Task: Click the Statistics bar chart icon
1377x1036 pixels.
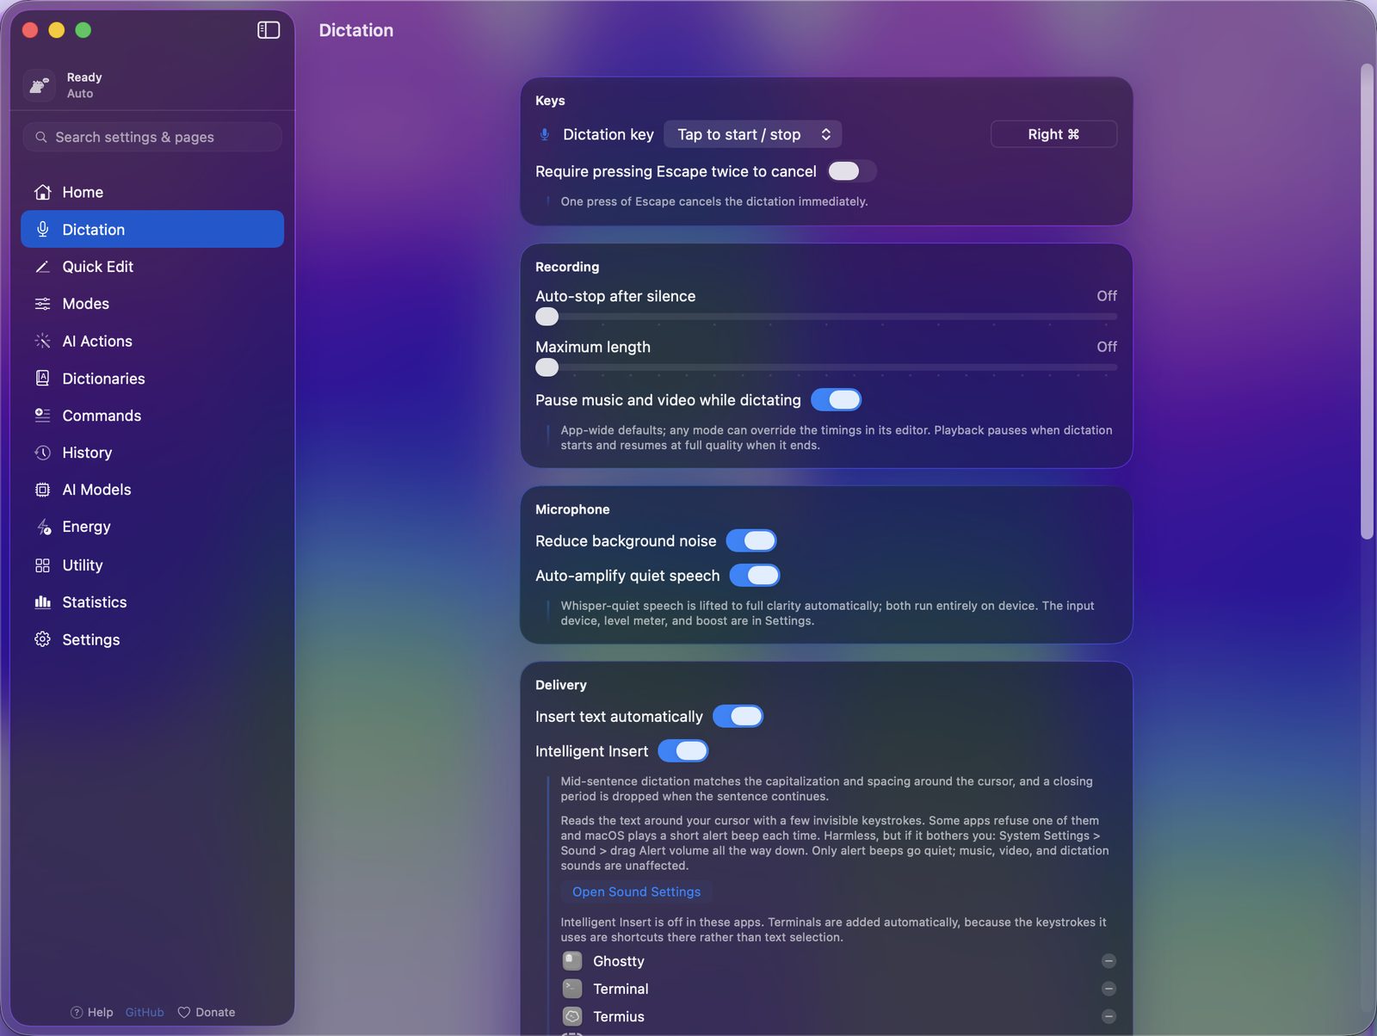Action: (x=42, y=602)
